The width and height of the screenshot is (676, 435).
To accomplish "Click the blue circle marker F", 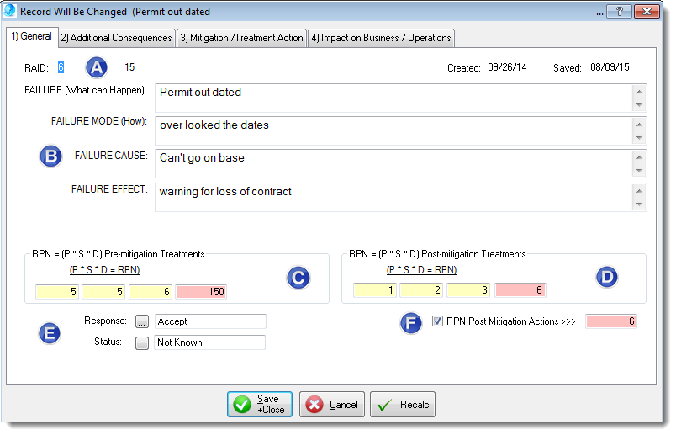I will point(411,322).
